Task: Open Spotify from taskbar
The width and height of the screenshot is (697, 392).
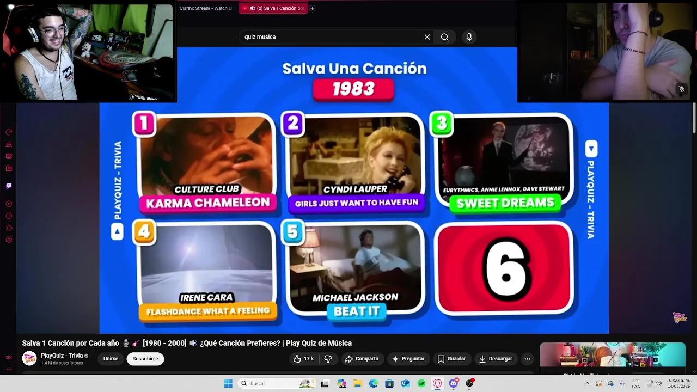Action: 421,383
